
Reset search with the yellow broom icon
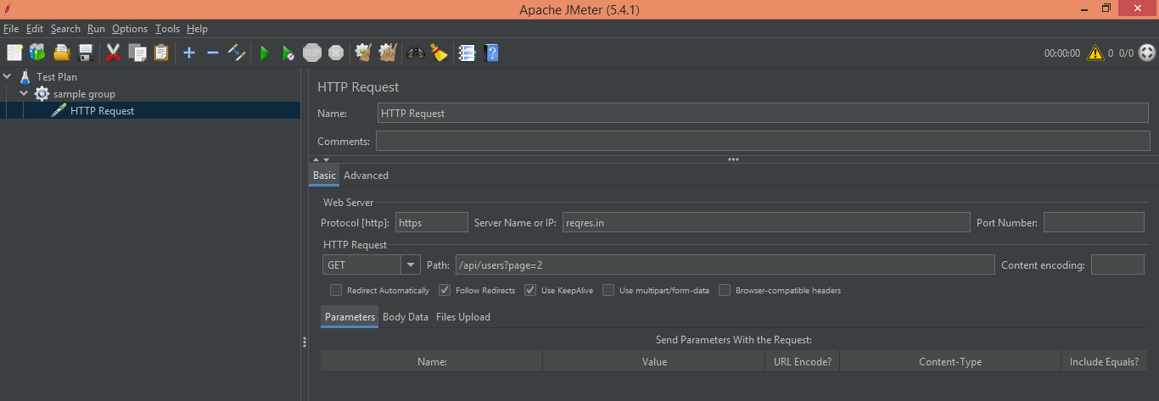pos(439,53)
